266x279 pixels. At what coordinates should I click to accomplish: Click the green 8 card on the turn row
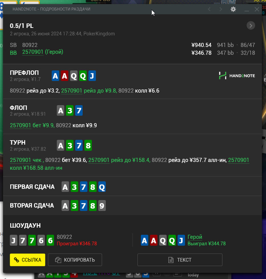[88, 145]
